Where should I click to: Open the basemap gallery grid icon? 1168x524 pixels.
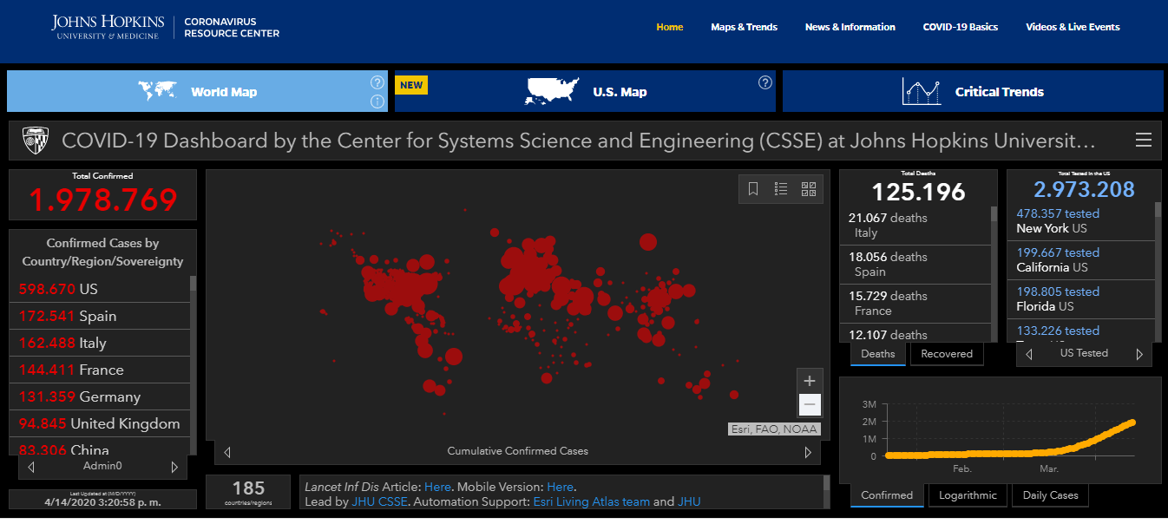click(809, 188)
